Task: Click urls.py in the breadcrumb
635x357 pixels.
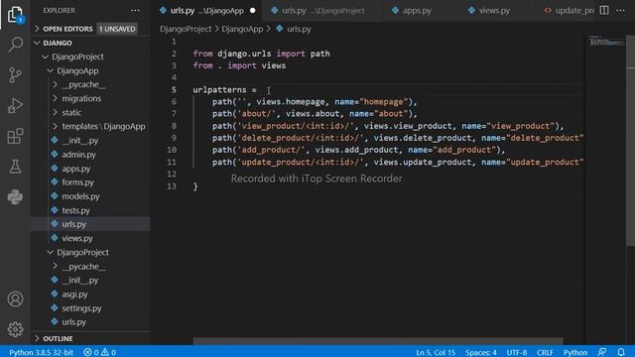Action: coord(299,29)
